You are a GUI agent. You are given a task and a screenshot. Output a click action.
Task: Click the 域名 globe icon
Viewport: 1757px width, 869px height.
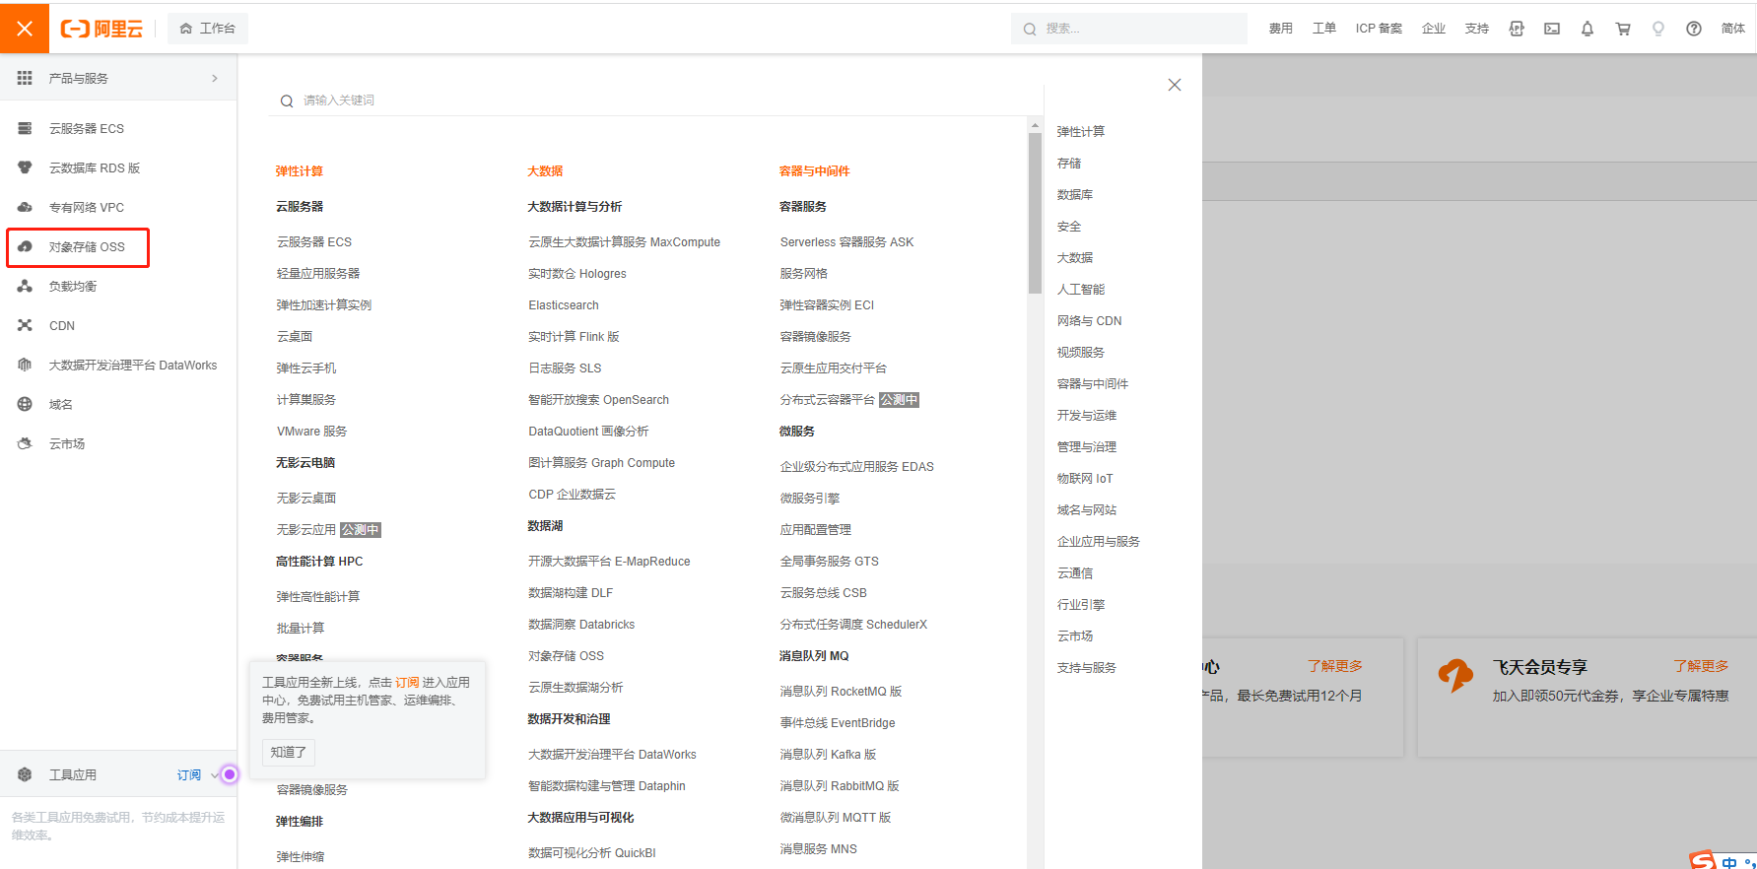point(25,404)
